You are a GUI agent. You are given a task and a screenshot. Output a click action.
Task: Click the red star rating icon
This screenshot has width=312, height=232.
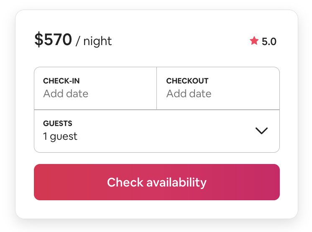tap(254, 41)
